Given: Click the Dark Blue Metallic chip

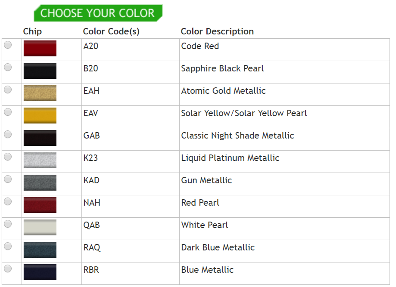Looking at the screenshot, I should click(x=40, y=250).
